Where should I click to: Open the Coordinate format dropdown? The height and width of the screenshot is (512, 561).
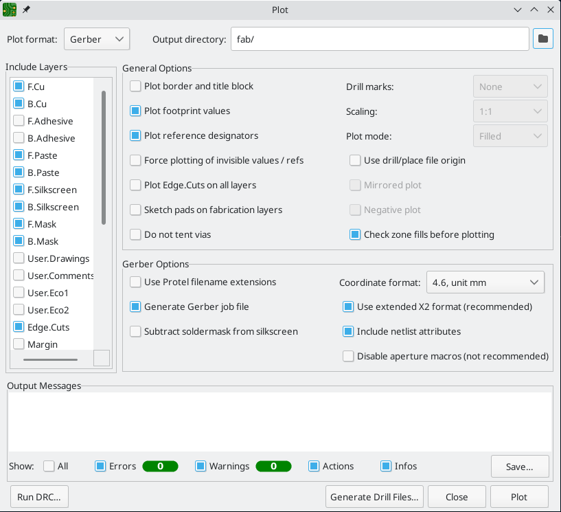485,282
